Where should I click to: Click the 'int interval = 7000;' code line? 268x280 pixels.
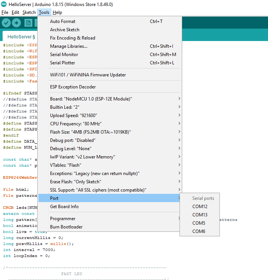tap(29, 250)
